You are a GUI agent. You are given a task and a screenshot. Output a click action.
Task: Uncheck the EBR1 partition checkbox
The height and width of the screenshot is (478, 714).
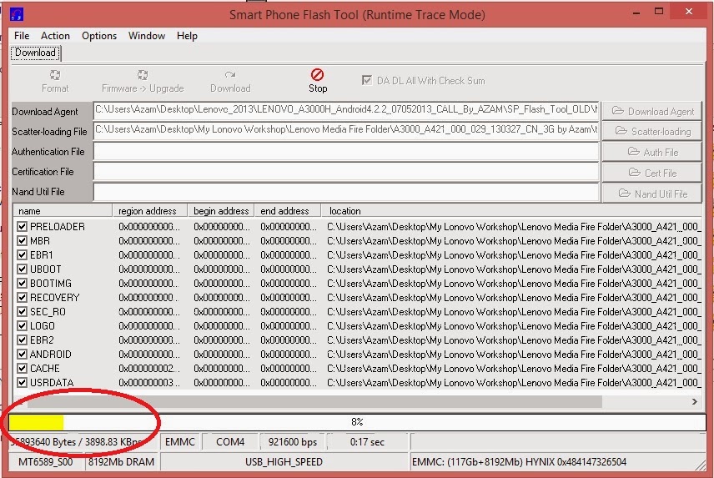click(x=22, y=254)
